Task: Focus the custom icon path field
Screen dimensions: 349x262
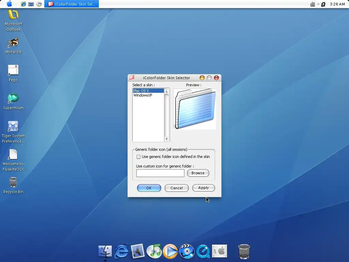Action: [x=160, y=173]
